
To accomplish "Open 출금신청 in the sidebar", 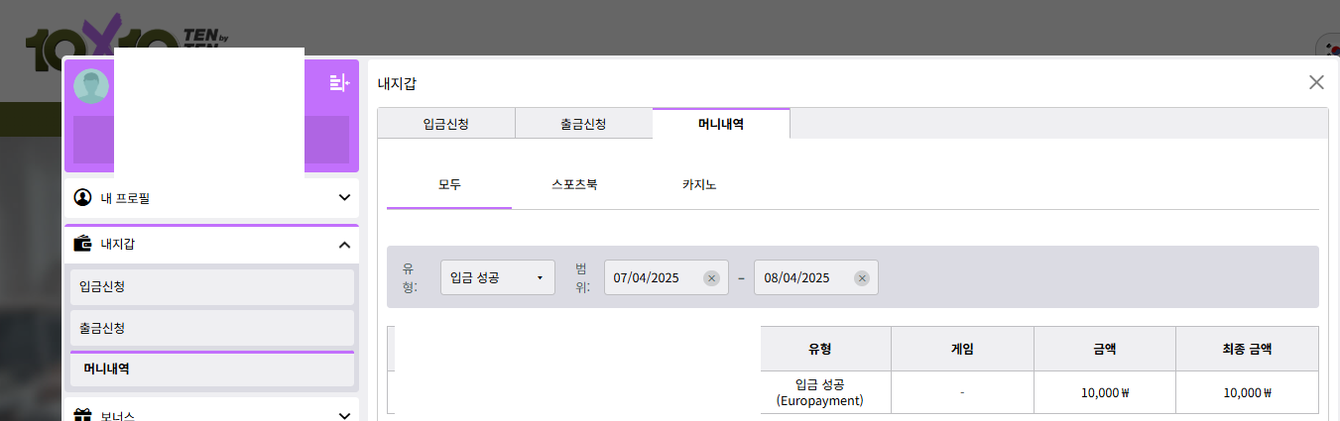I will [x=212, y=328].
